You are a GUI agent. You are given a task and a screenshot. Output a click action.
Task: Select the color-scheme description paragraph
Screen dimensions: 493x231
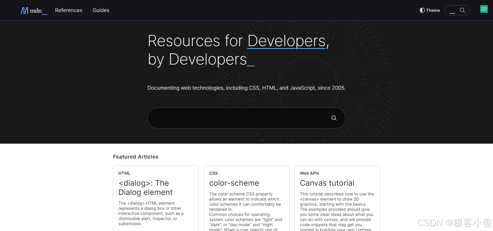click(246, 212)
